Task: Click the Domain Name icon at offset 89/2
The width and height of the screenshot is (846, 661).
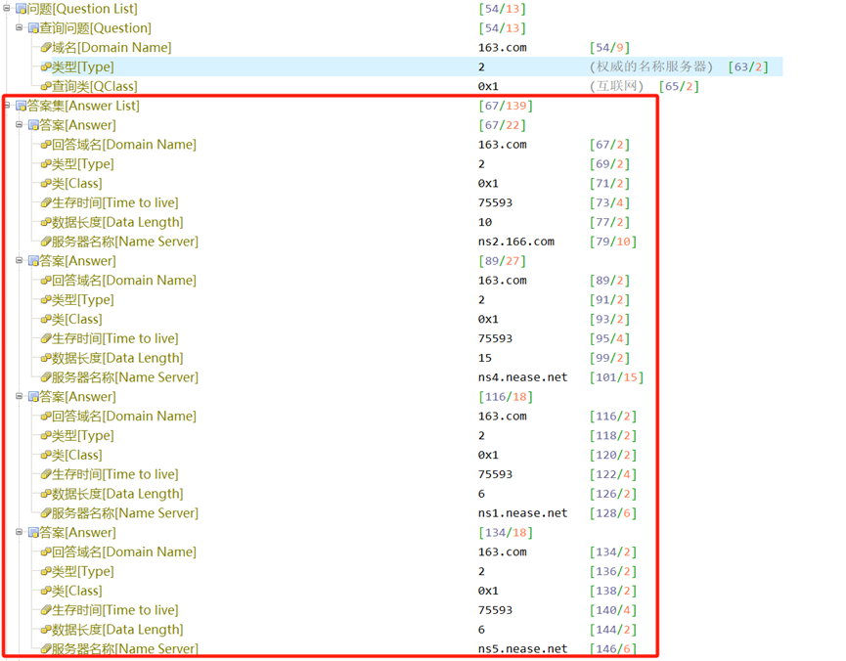Action: [x=46, y=281]
